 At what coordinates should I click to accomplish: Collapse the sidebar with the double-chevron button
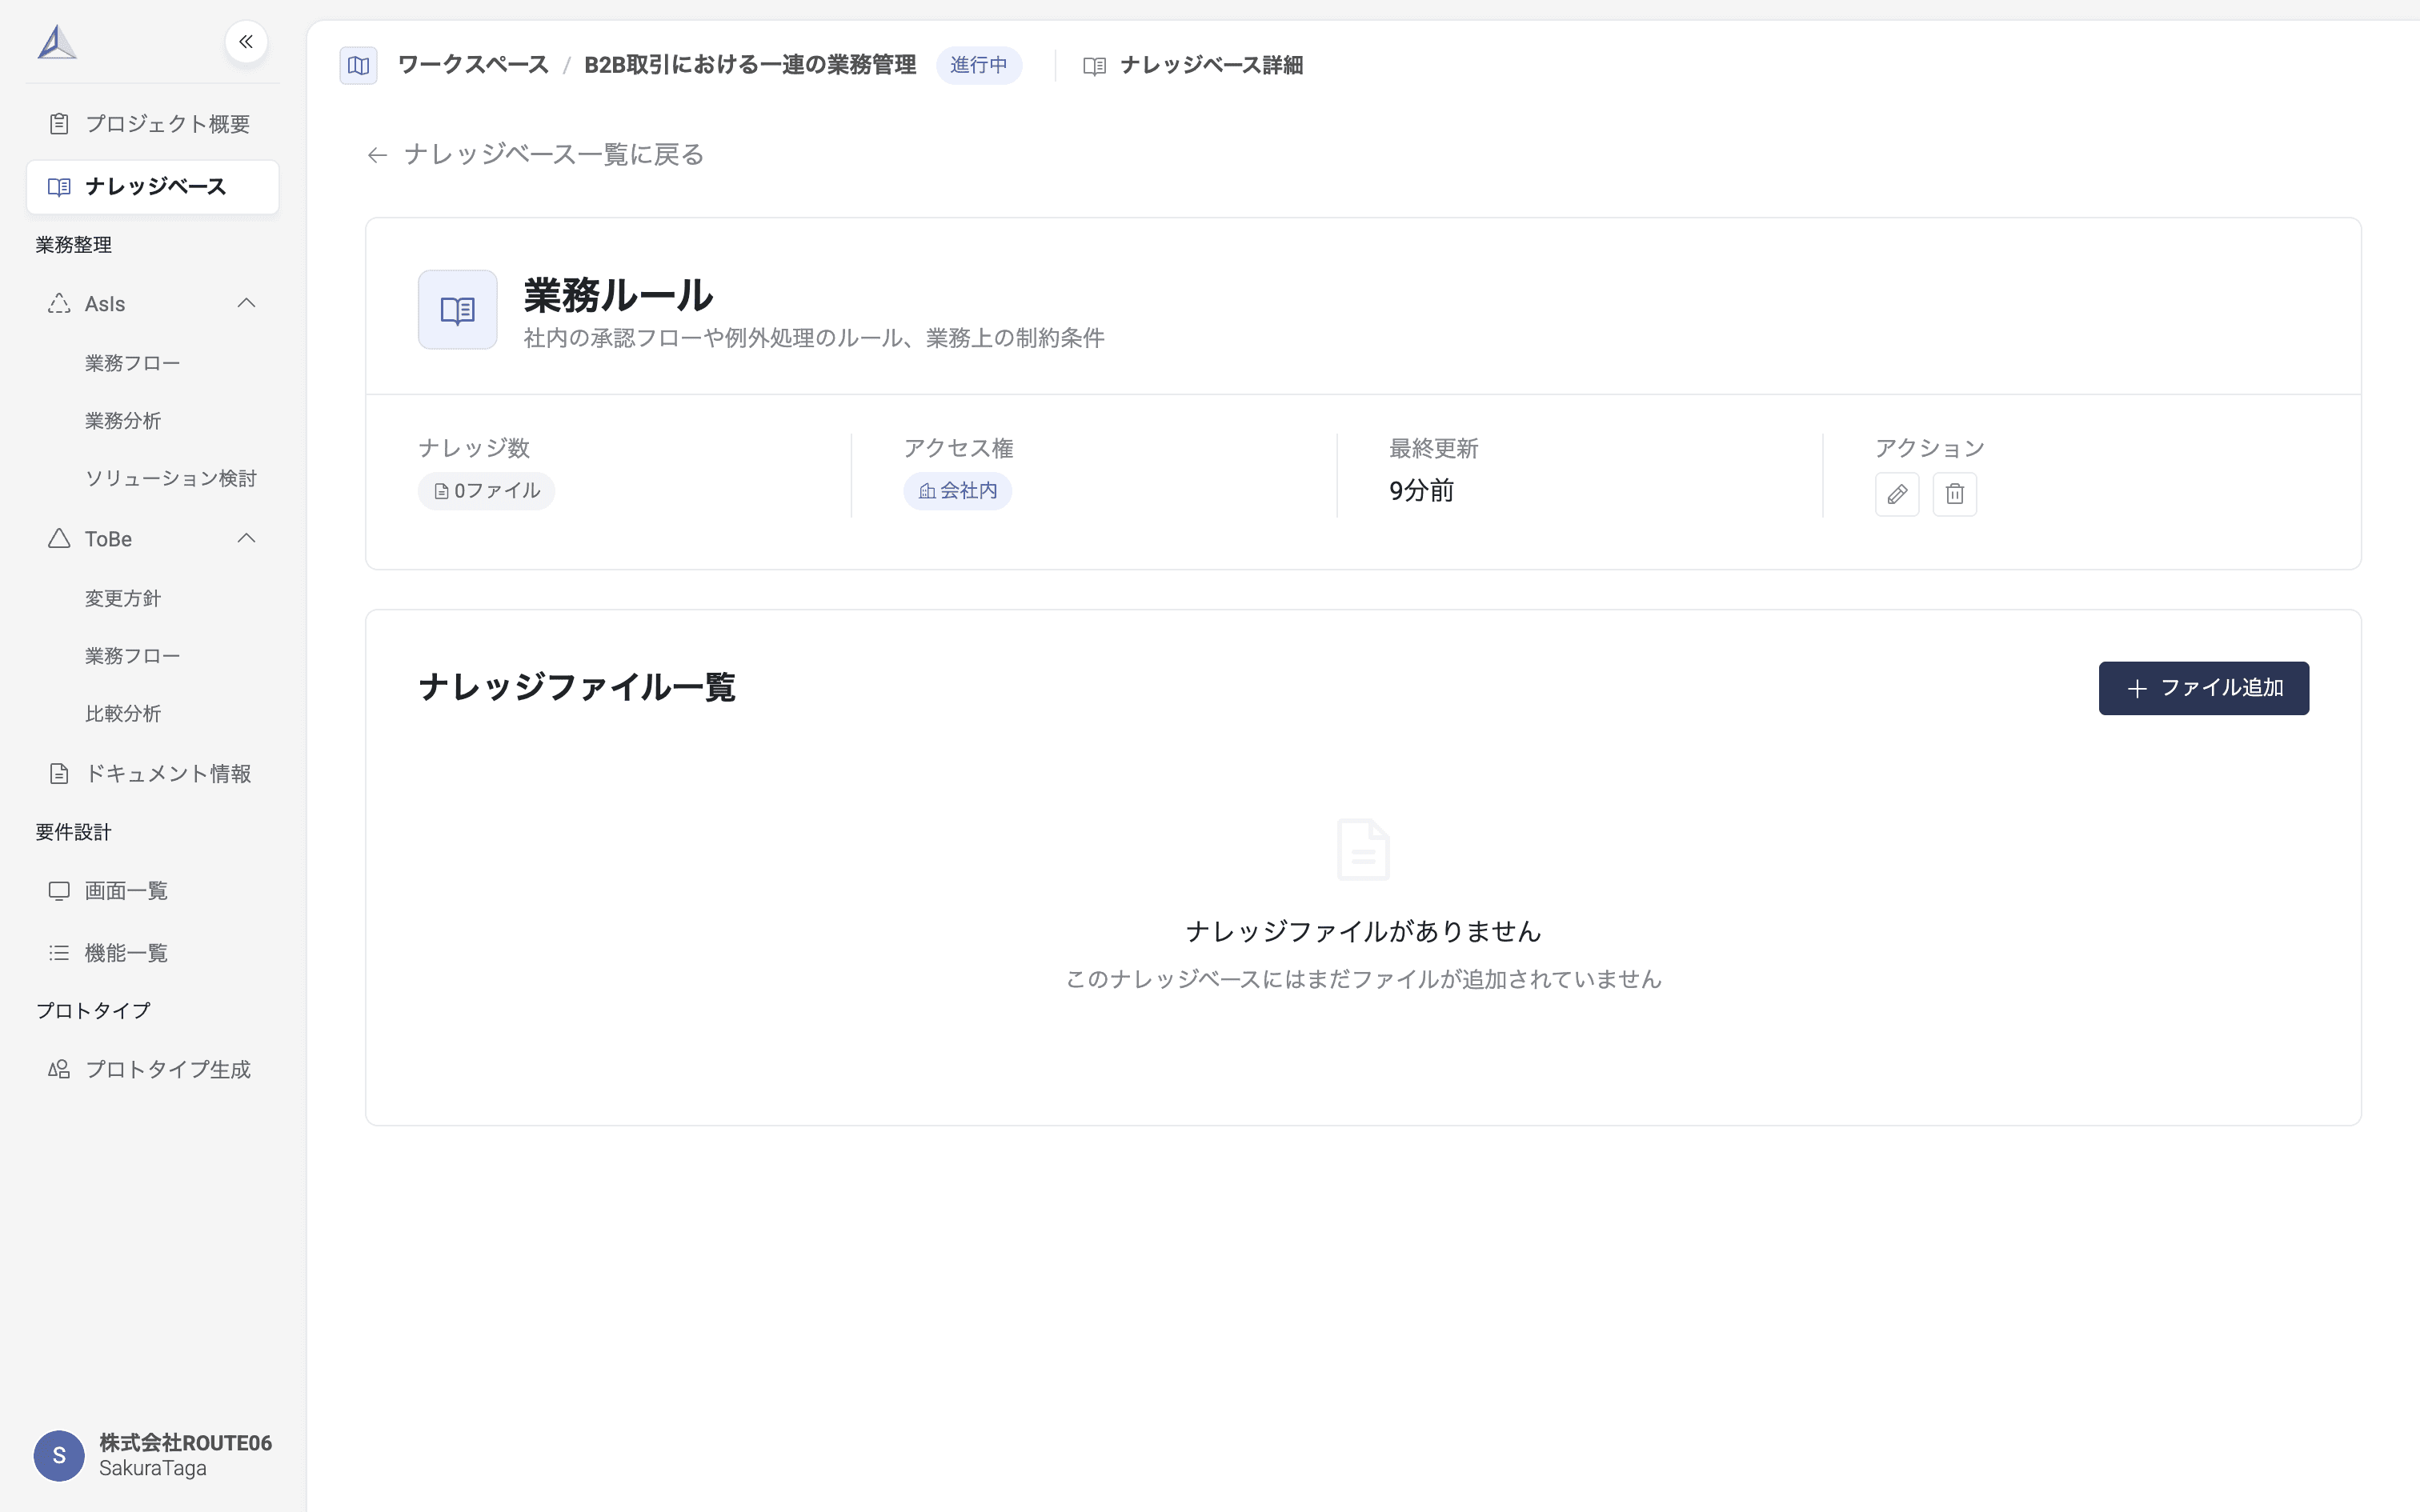(246, 41)
